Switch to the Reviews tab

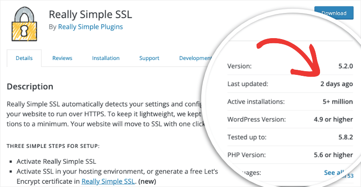tap(62, 58)
